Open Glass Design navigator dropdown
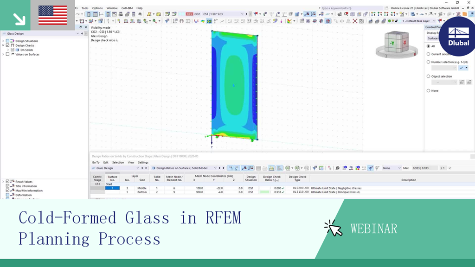 coord(77,33)
